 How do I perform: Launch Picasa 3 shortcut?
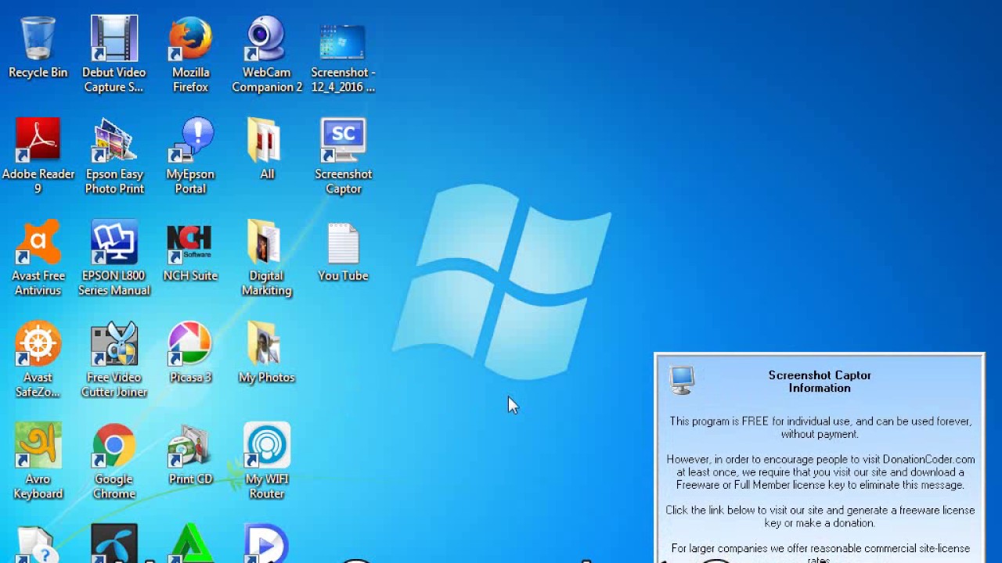point(190,353)
